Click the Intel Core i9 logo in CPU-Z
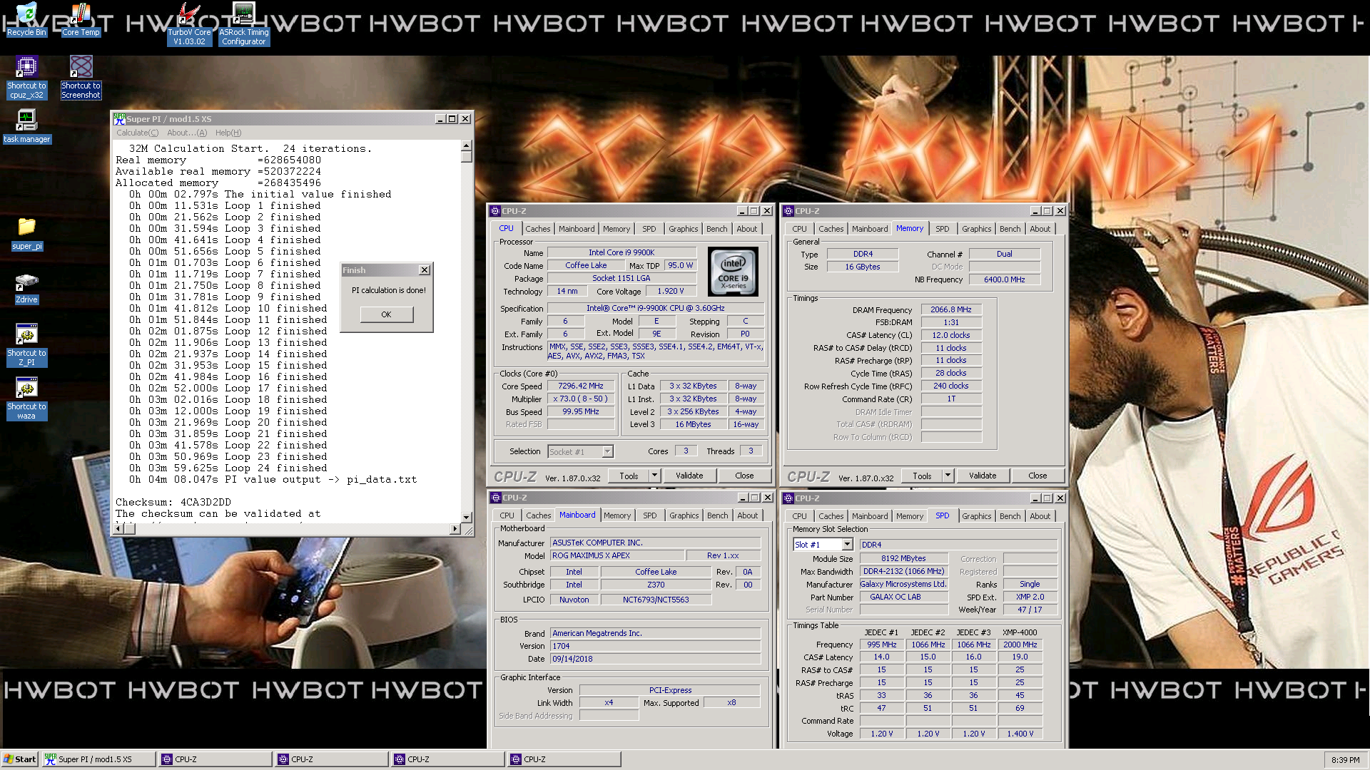 pyautogui.click(x=733, y=272)
